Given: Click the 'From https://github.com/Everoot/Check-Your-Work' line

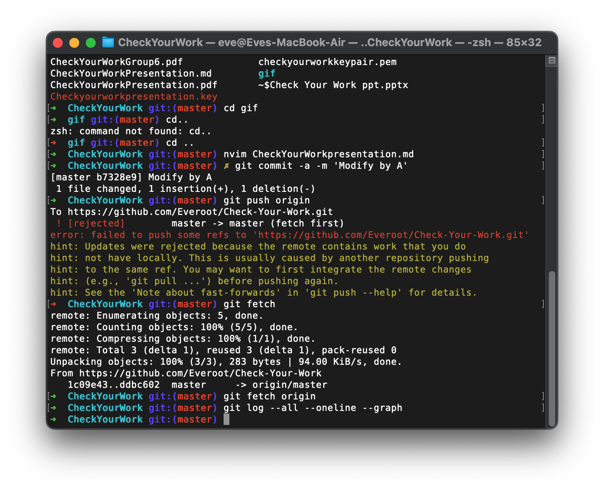Looking at the screenshot, I should pos(186,373).
